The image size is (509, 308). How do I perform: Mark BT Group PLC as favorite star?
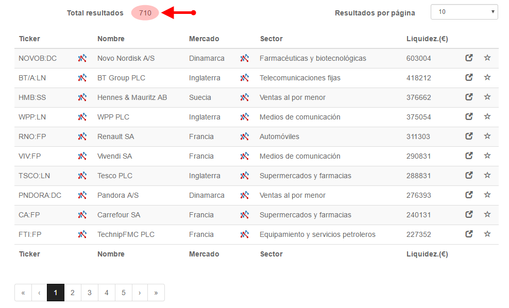point(487,77)
